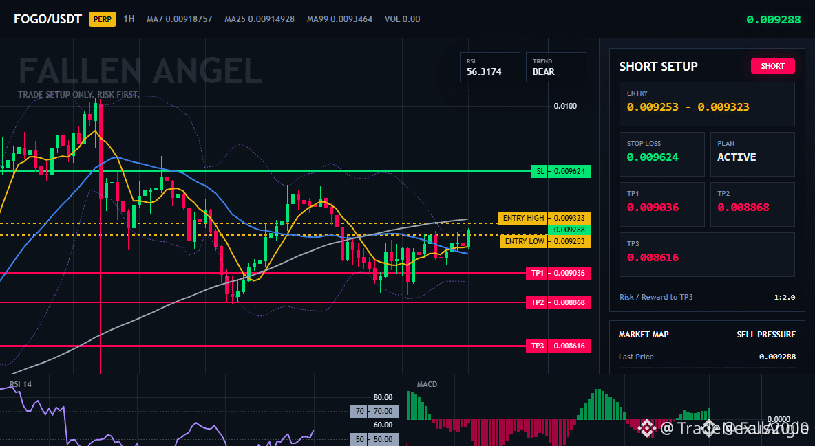Click the PLAN ACTIVE card

752,154
